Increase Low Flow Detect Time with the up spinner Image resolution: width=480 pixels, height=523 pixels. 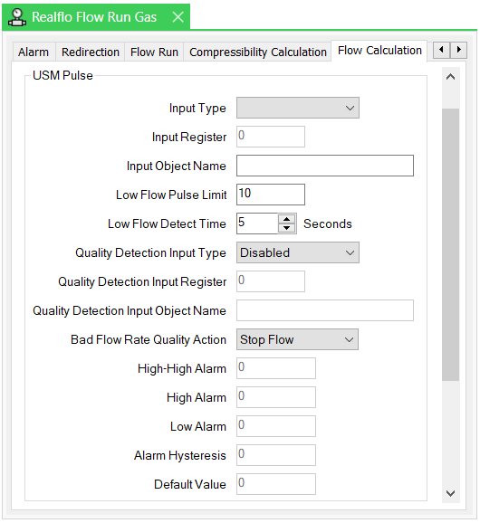(x=287, y=219)
